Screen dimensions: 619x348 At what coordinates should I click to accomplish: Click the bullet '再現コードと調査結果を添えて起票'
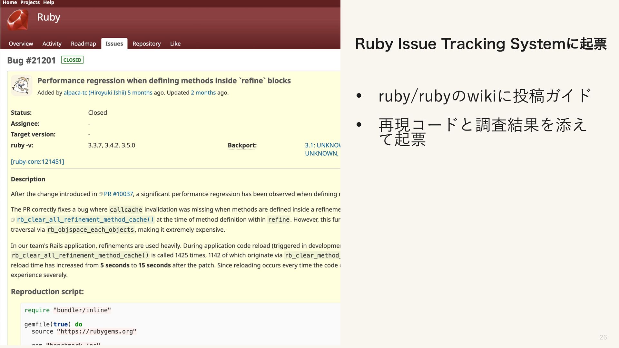click(x=483, y=132)
